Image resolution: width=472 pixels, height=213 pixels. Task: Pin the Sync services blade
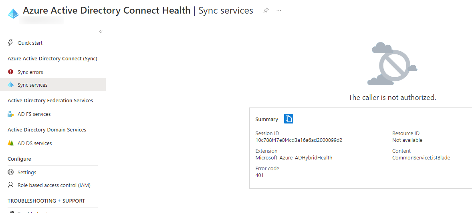(x=266, y=10)
